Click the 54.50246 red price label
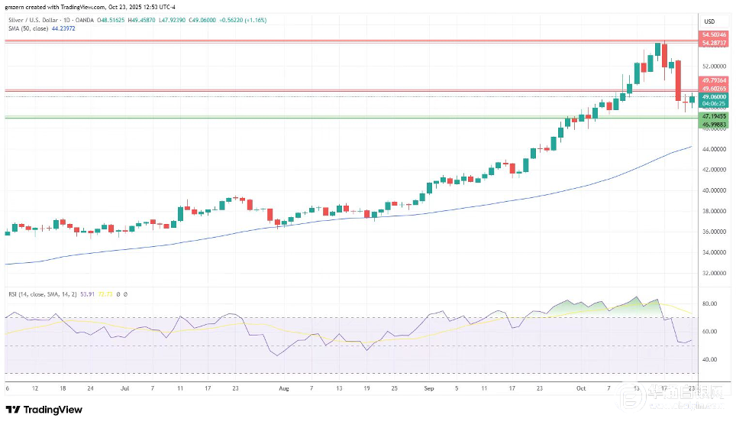Image resolution: width=736 pixels, height=425 pixels. coord(714,35)
